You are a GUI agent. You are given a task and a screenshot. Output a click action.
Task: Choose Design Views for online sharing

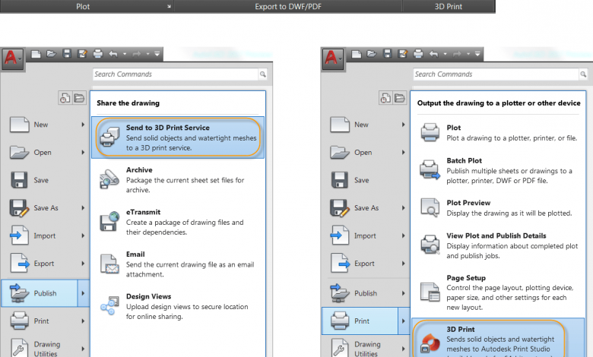click(x=178, y=306)
